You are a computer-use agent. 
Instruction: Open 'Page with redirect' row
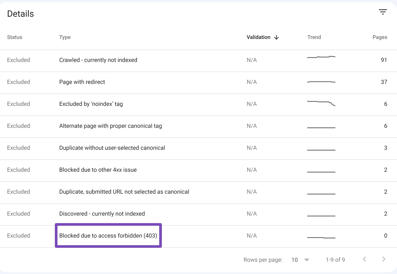click(198, 82)
